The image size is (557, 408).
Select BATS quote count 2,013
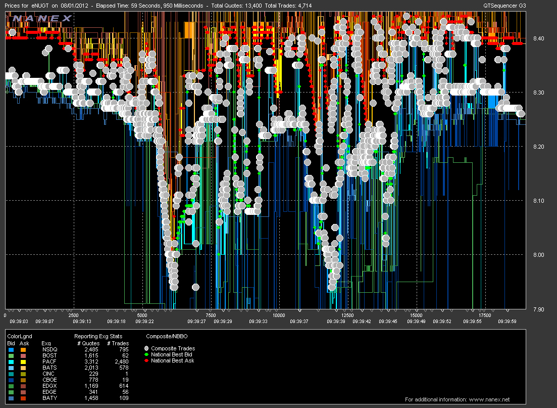[x=91, y=368]
